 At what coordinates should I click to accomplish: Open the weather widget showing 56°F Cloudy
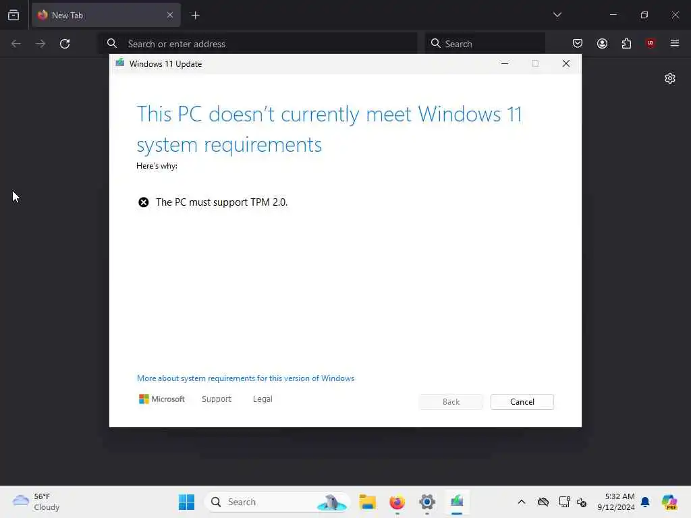[36, 502]
